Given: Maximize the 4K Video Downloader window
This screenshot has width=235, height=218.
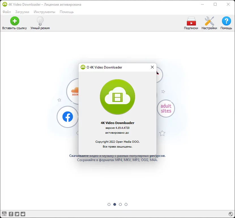Looking at the screenshot, I should (x=215, y=4).
